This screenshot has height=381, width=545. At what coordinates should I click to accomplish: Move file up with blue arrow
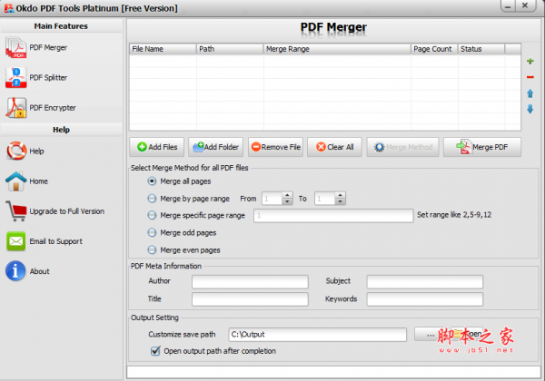[x=530, y=93]
